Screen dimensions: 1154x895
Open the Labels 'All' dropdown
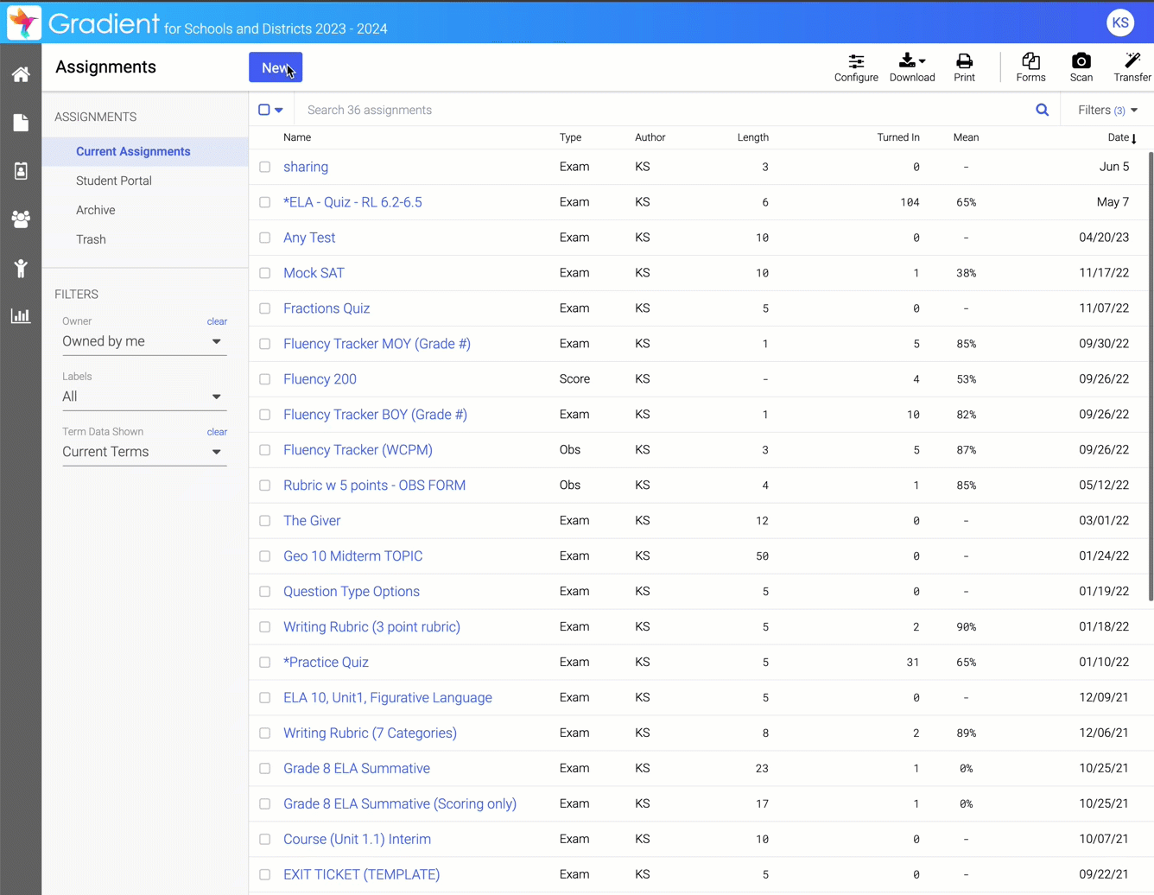pyautogui.click(x=144, y=397)
